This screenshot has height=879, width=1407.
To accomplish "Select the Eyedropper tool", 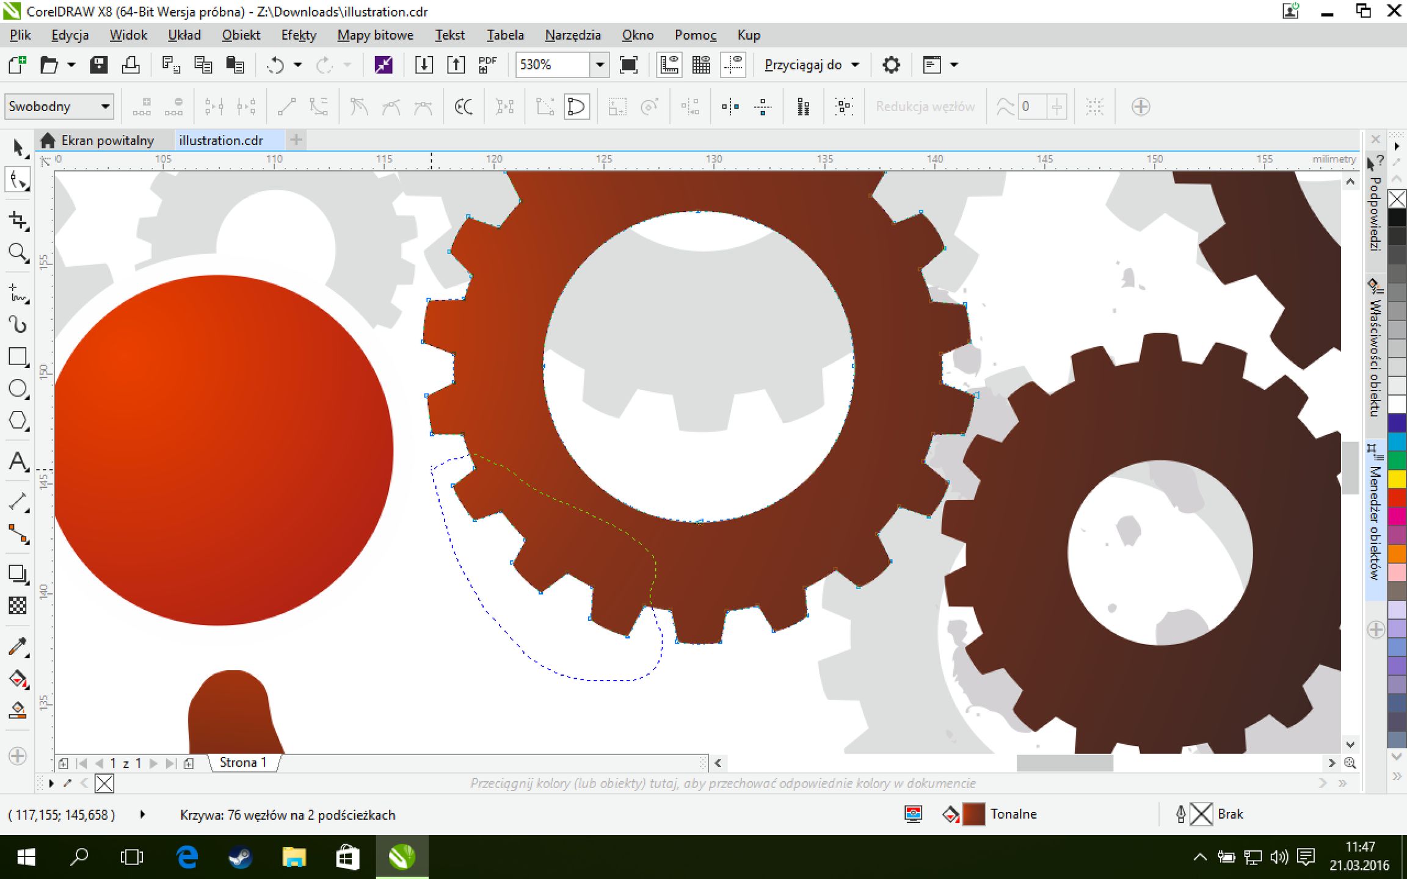I will [18, 646].
